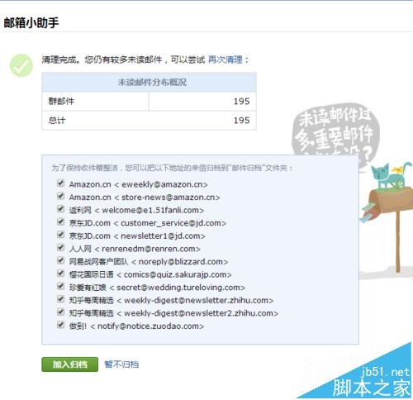Click the 知乎每周精选 newsletter2.zhihu.com label
Viewport: 413px width, 400px height.
(x=173, y=313)
